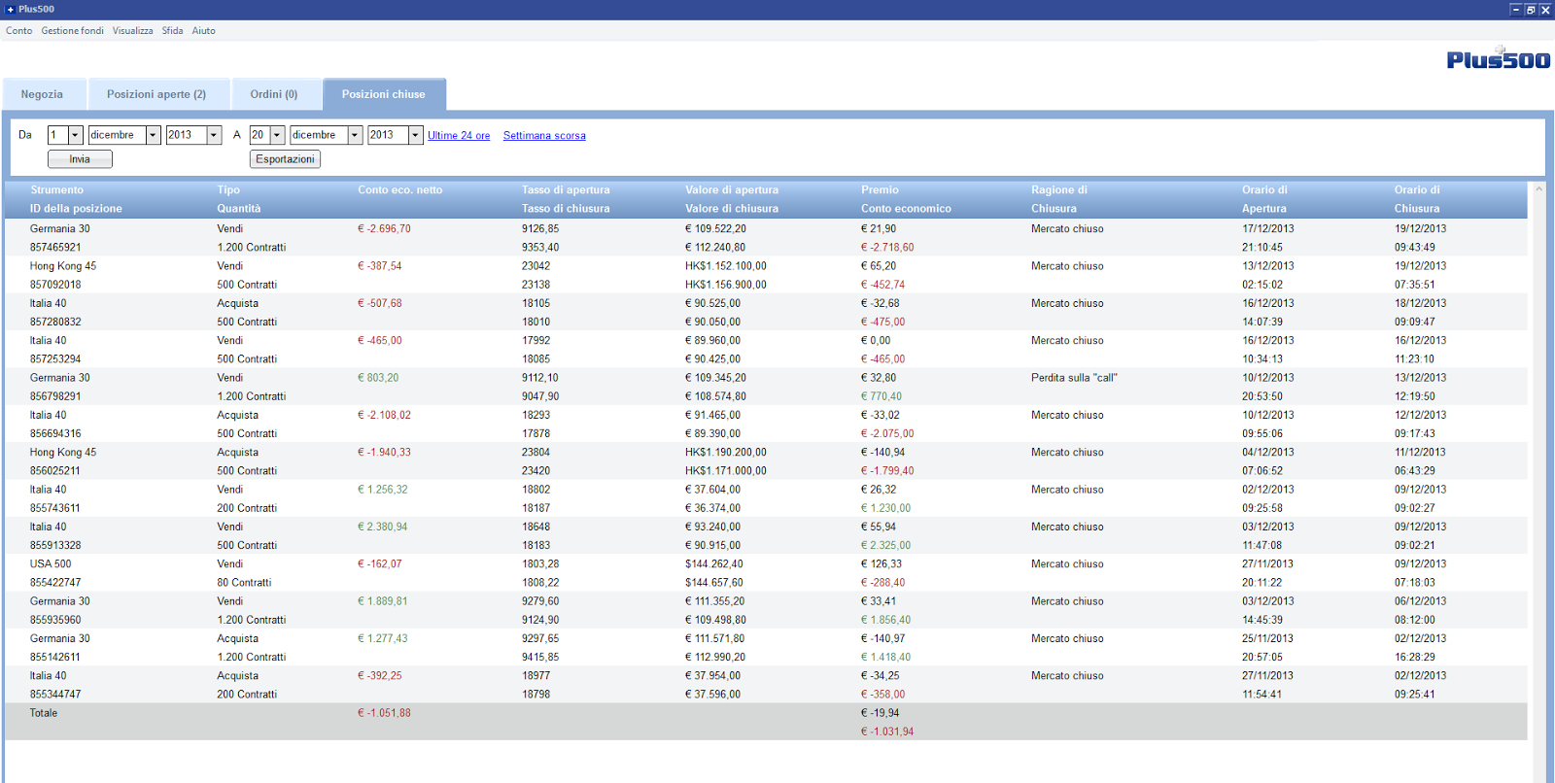Click position ID 855344747
This screenshot has width=1555, height=783.
pos(55,695)
